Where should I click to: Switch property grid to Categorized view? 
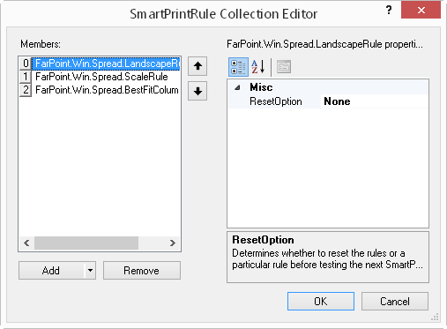[x=238, y=67]
